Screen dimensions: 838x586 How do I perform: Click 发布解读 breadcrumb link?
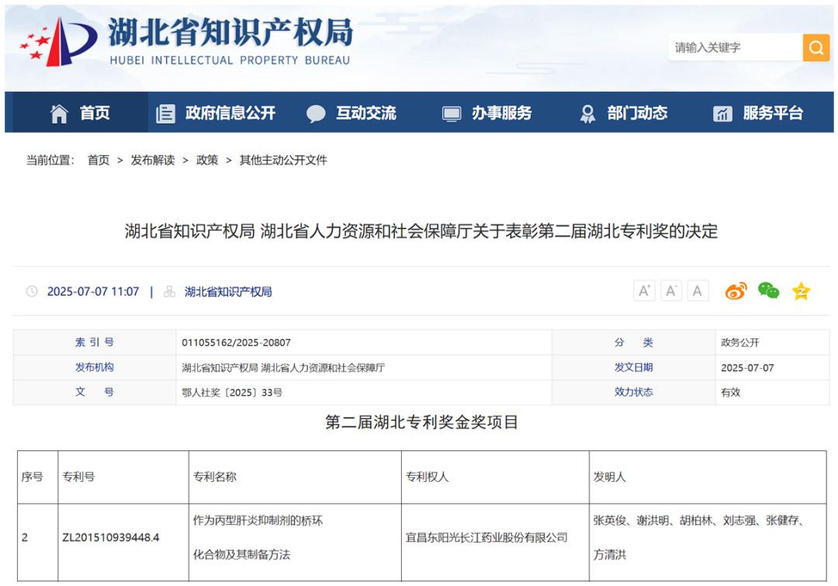pyautogui.click(x=153, y=160)
